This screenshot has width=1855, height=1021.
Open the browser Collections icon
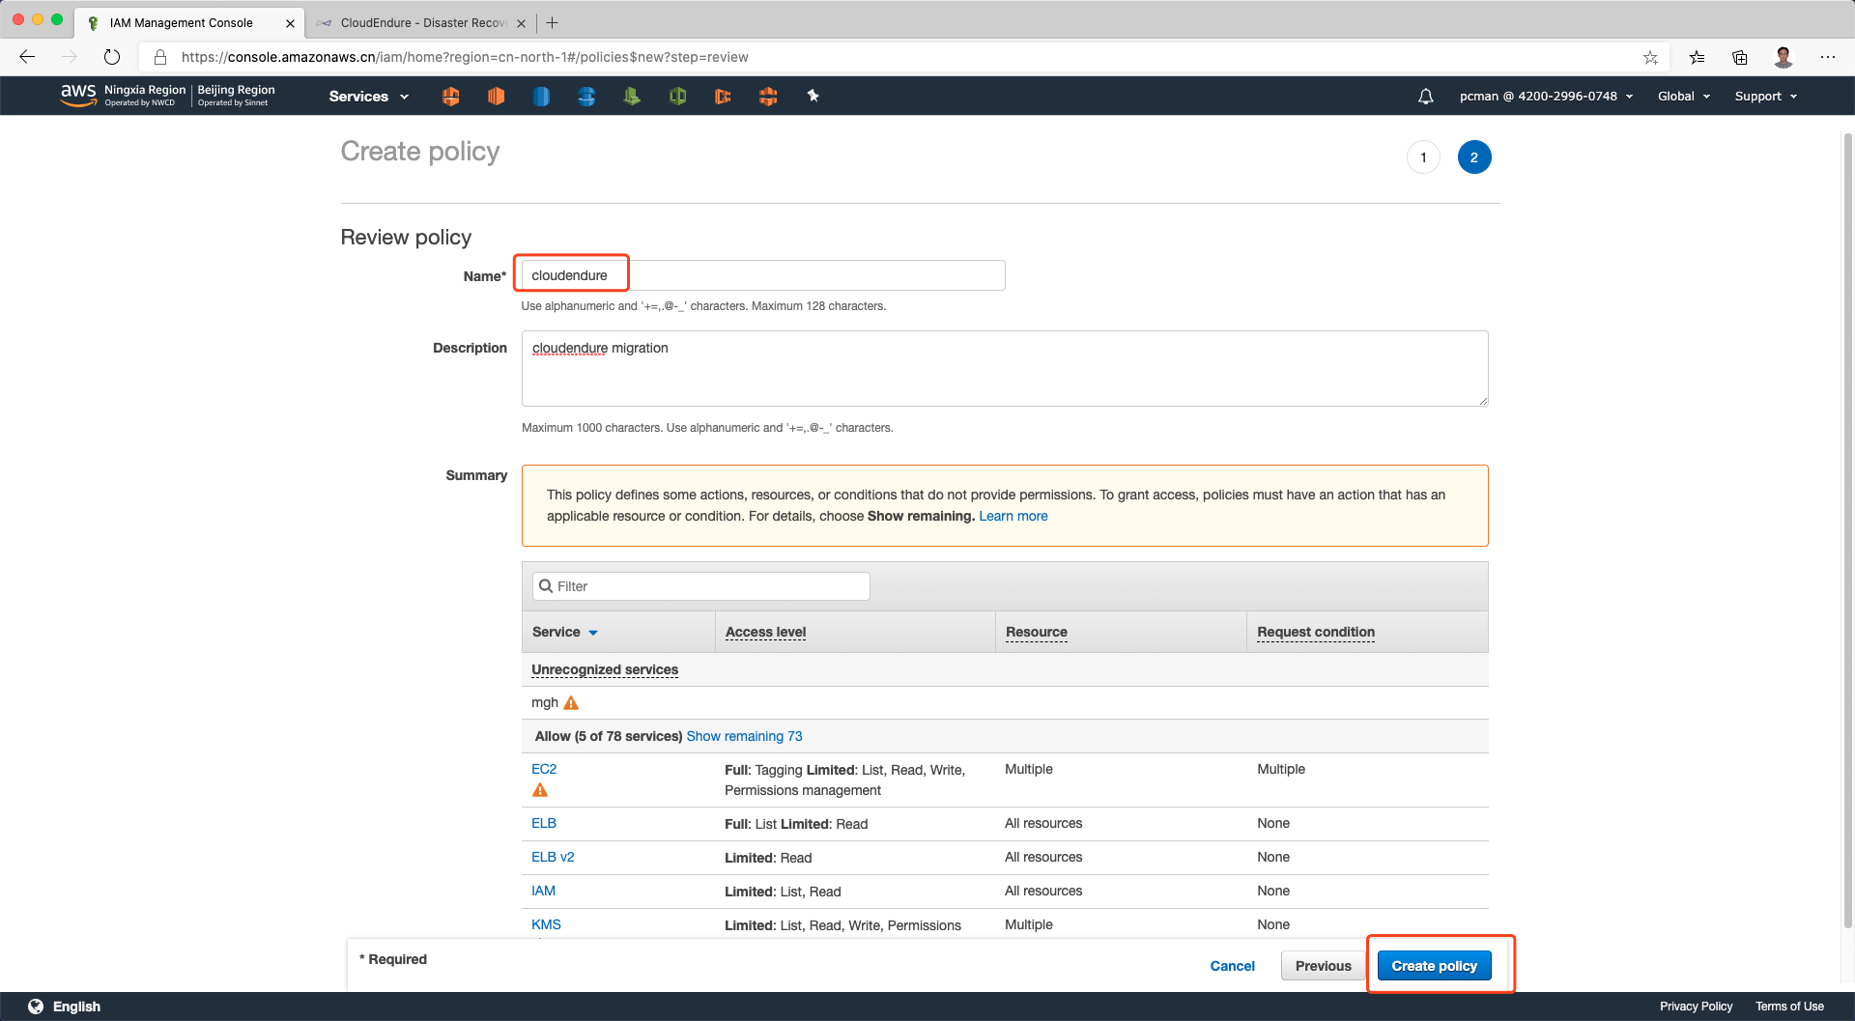[1739, 58]
